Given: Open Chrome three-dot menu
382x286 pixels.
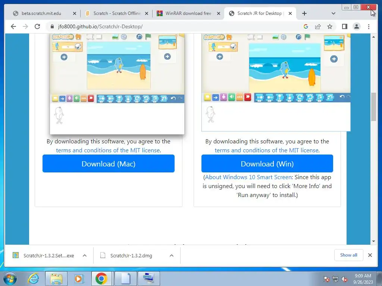Looking at the screenshot, I should click(369, 26).
